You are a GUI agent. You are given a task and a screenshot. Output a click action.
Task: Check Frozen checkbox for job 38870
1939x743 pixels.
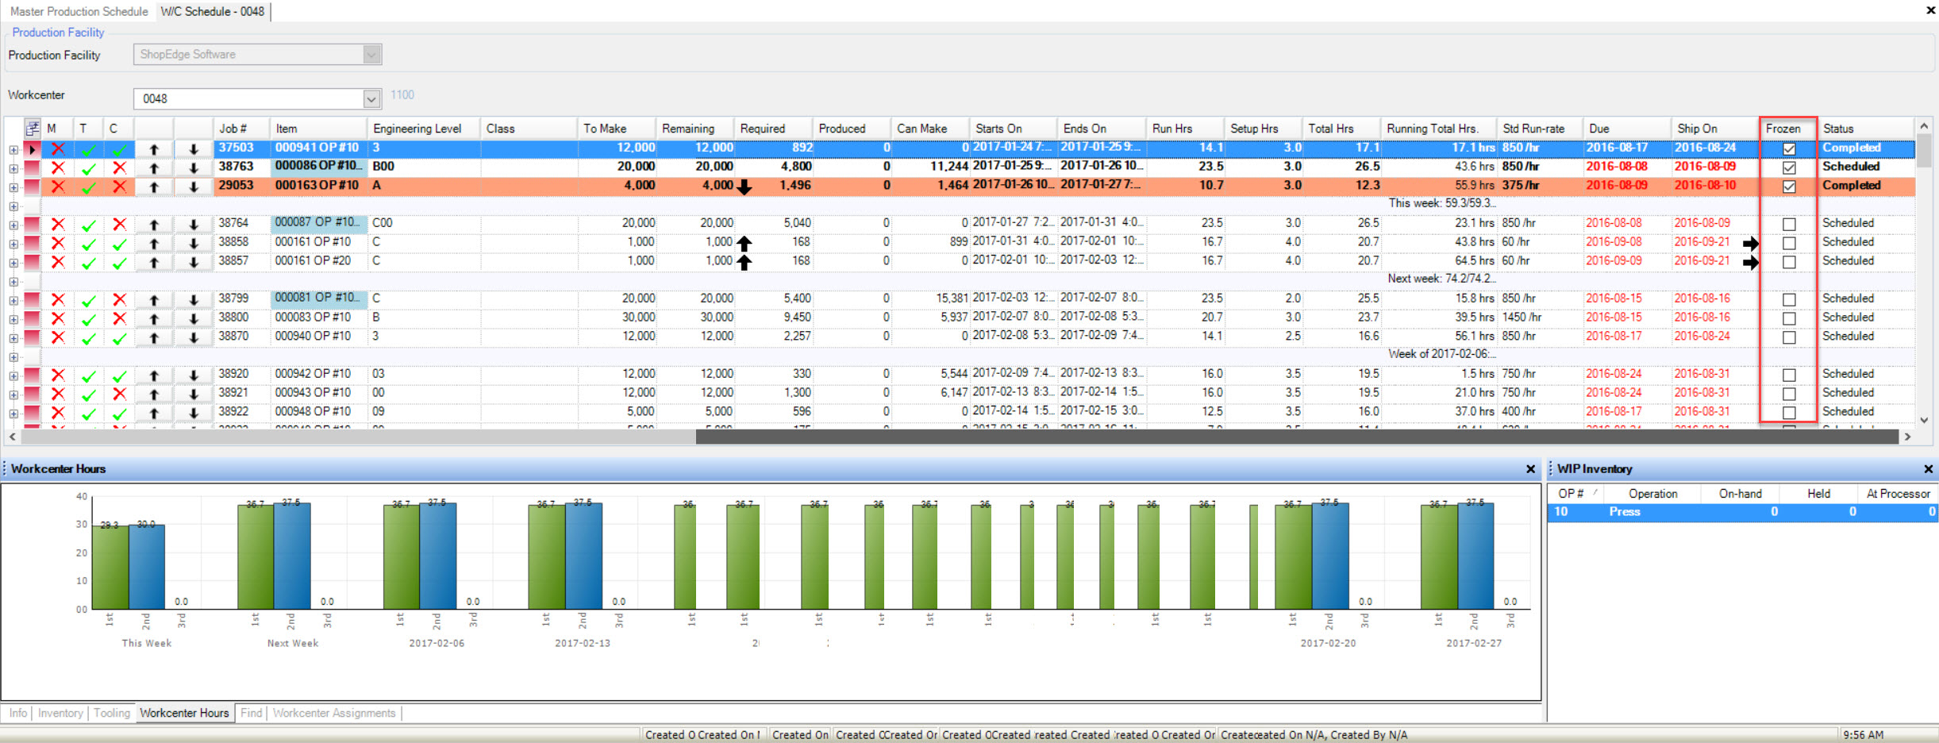[1789, 337]
